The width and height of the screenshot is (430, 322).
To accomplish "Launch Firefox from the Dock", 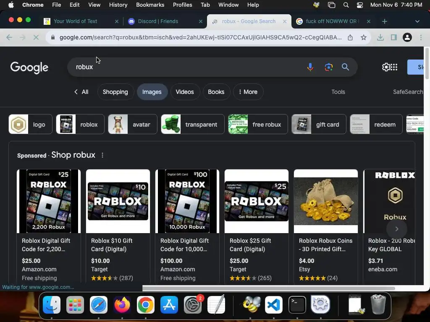I will [x=122, y=305].
